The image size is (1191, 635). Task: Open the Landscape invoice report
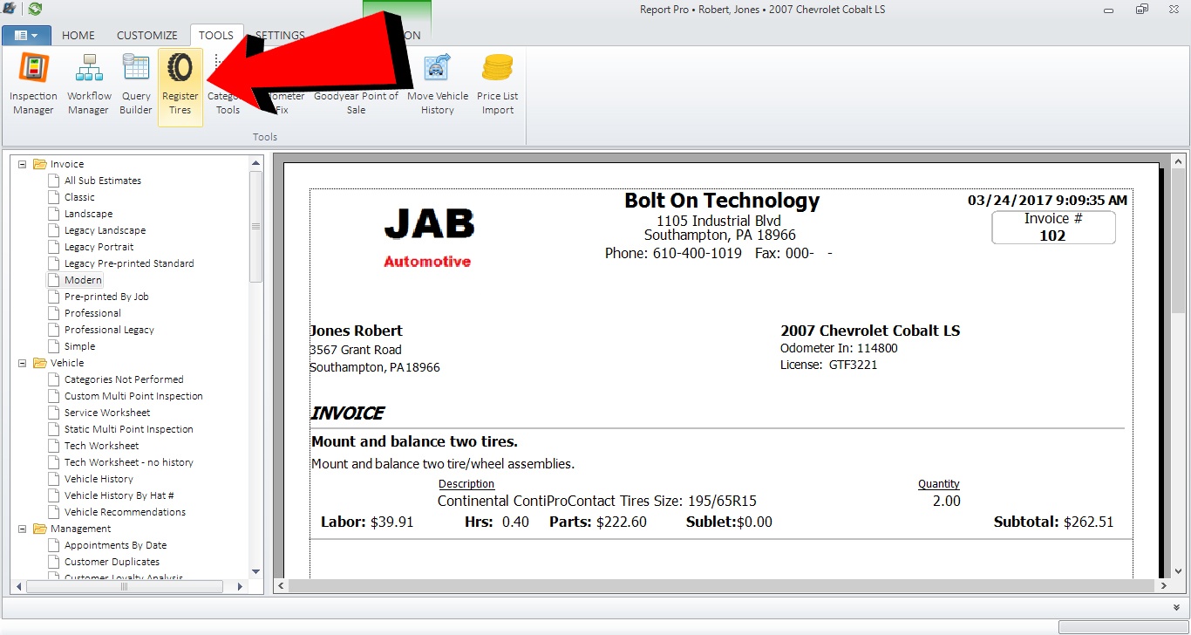point(88,214)
